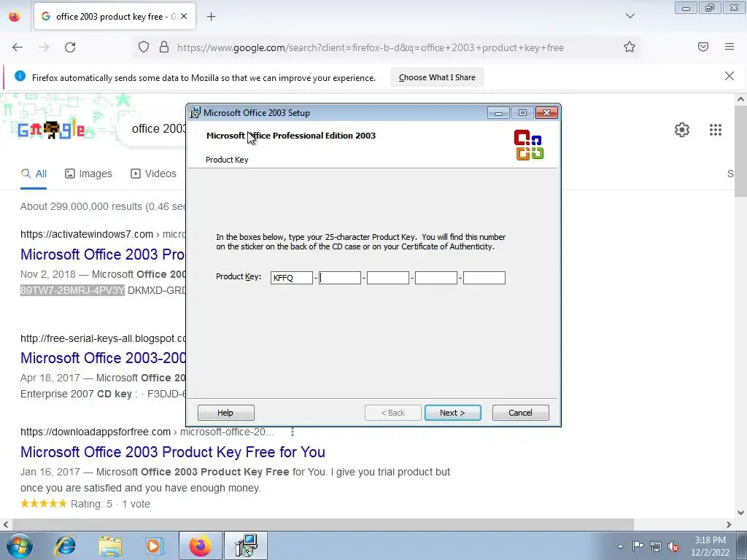The height and width of the screenshot is (560, 747).
Task: Open the free-serial-keys-all blogspot result title
Action: coord(102,357)
